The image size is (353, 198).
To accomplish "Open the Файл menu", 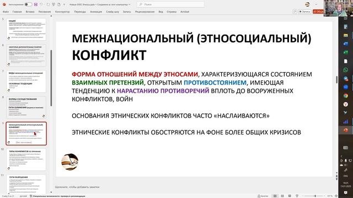I will point(6,12).
